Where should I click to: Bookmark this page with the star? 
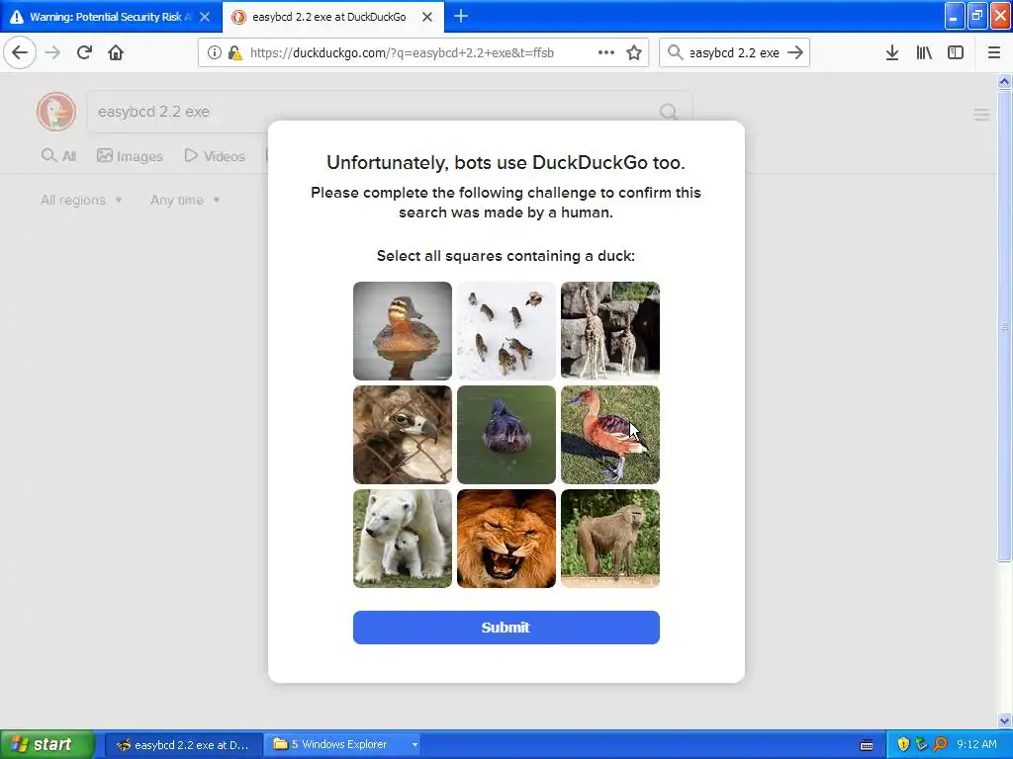634,53
